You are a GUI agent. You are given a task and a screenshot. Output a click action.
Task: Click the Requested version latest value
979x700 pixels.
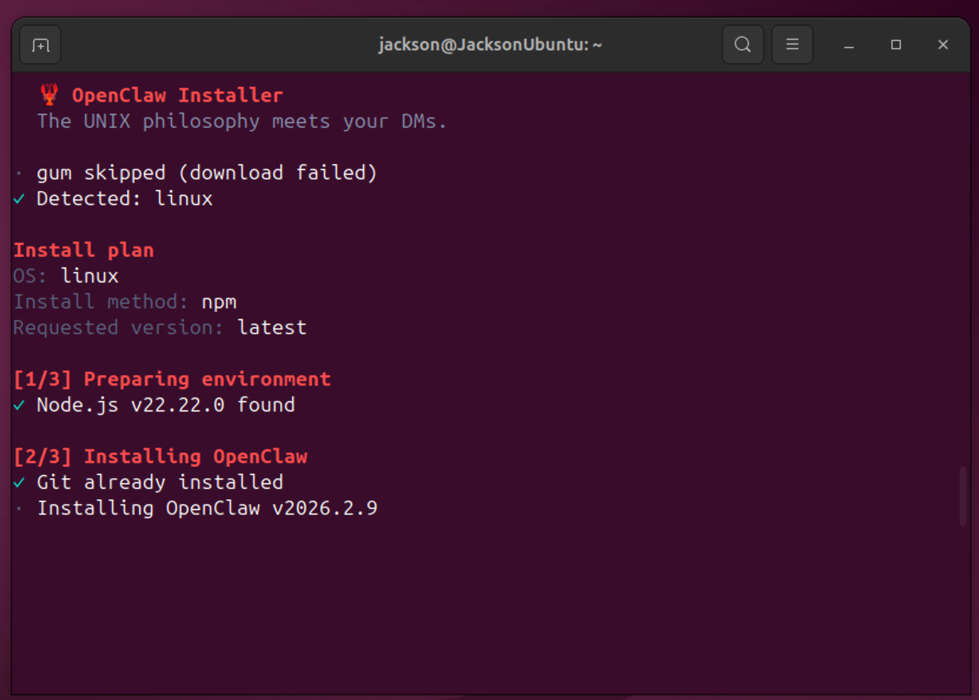[271, 328]
